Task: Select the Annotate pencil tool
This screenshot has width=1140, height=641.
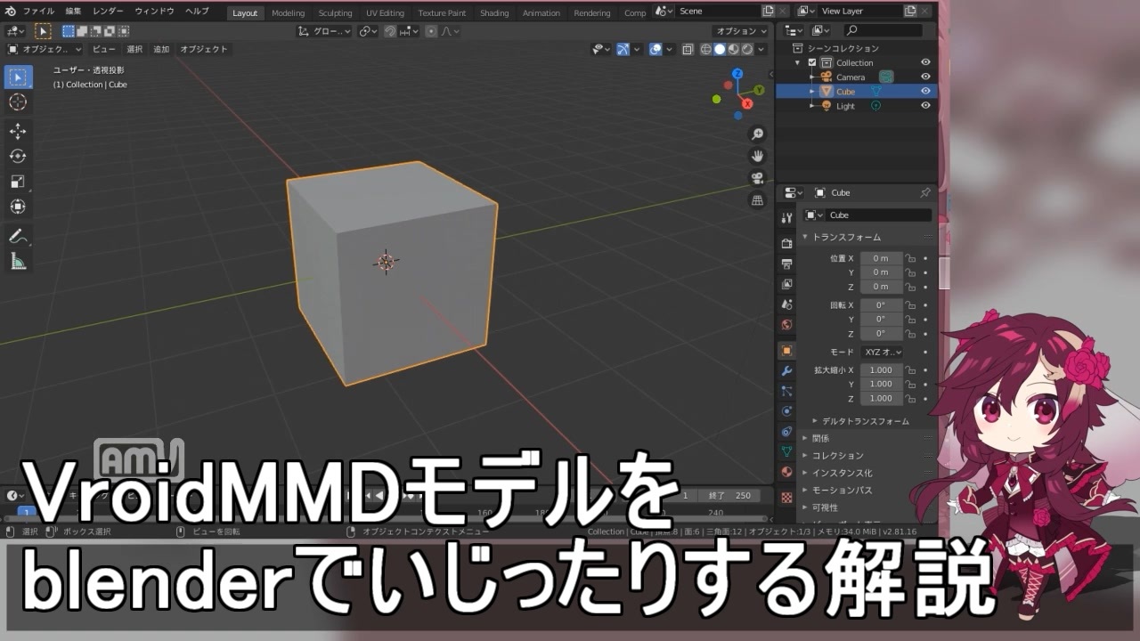Action: (18, 236)
